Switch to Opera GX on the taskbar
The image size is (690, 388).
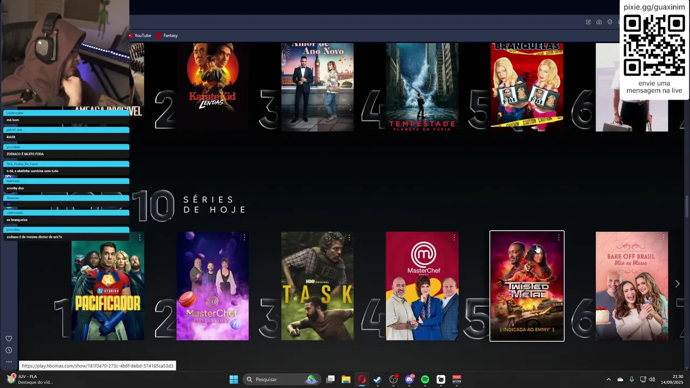[x=362, y=379]
